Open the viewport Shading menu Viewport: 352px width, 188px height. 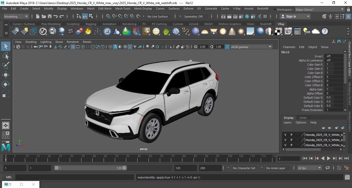(x=31, y=42)
